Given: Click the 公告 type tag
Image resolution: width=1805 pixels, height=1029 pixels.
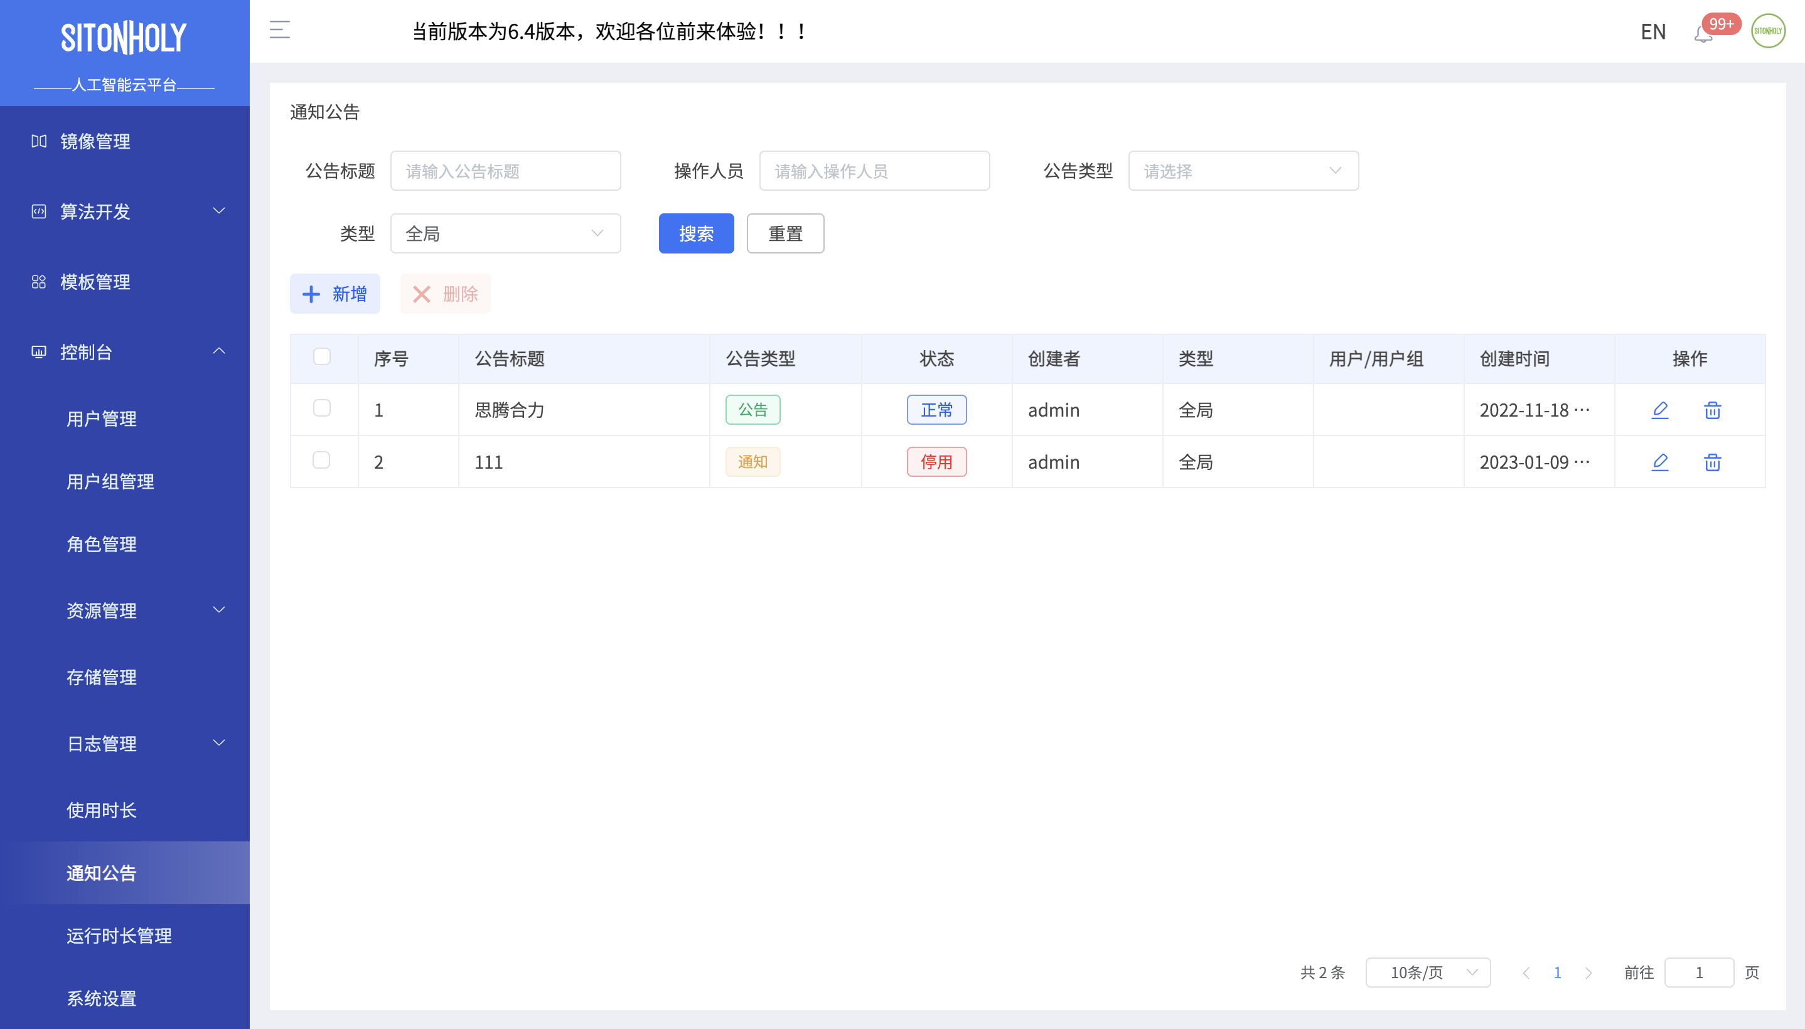Looking at the screenshot, I should click(753, 410).
